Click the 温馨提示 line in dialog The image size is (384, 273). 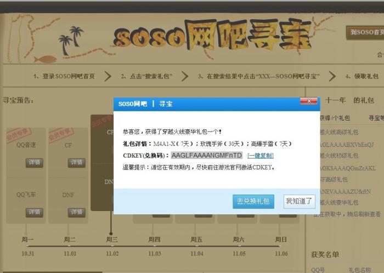(199, 167)
